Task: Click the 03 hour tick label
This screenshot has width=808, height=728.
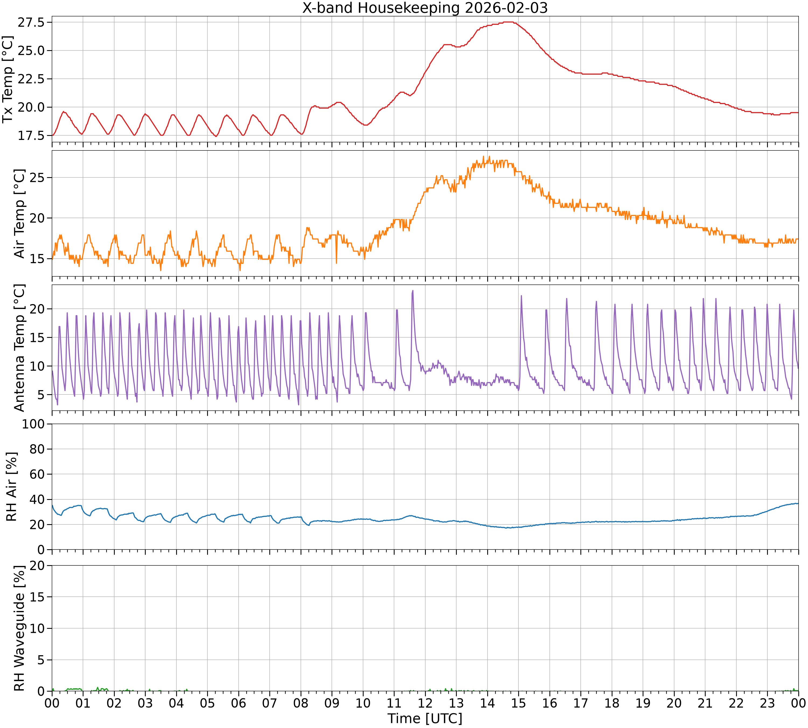Action: pyautogui.click(x=145, y=703)
